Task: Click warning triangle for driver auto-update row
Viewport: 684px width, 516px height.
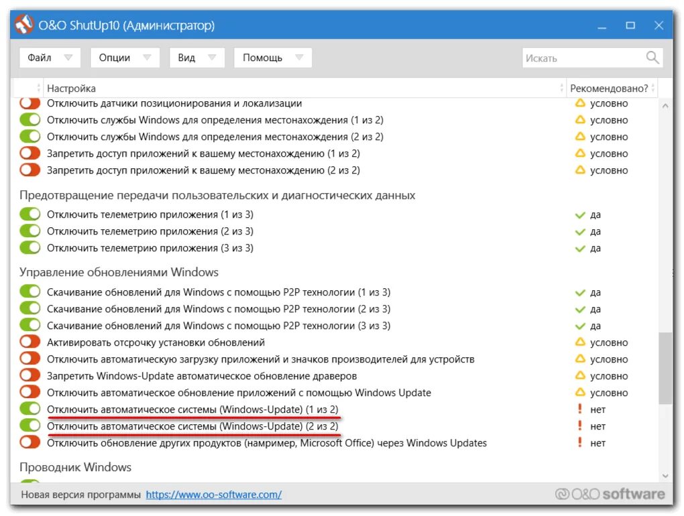Action: (x=580, y=375)
